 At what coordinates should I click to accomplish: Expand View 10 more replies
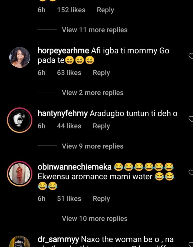click(94, 219)
